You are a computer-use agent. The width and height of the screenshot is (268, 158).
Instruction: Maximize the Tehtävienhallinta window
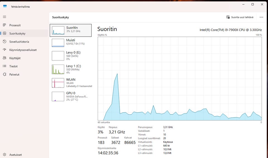coord(253,4)
